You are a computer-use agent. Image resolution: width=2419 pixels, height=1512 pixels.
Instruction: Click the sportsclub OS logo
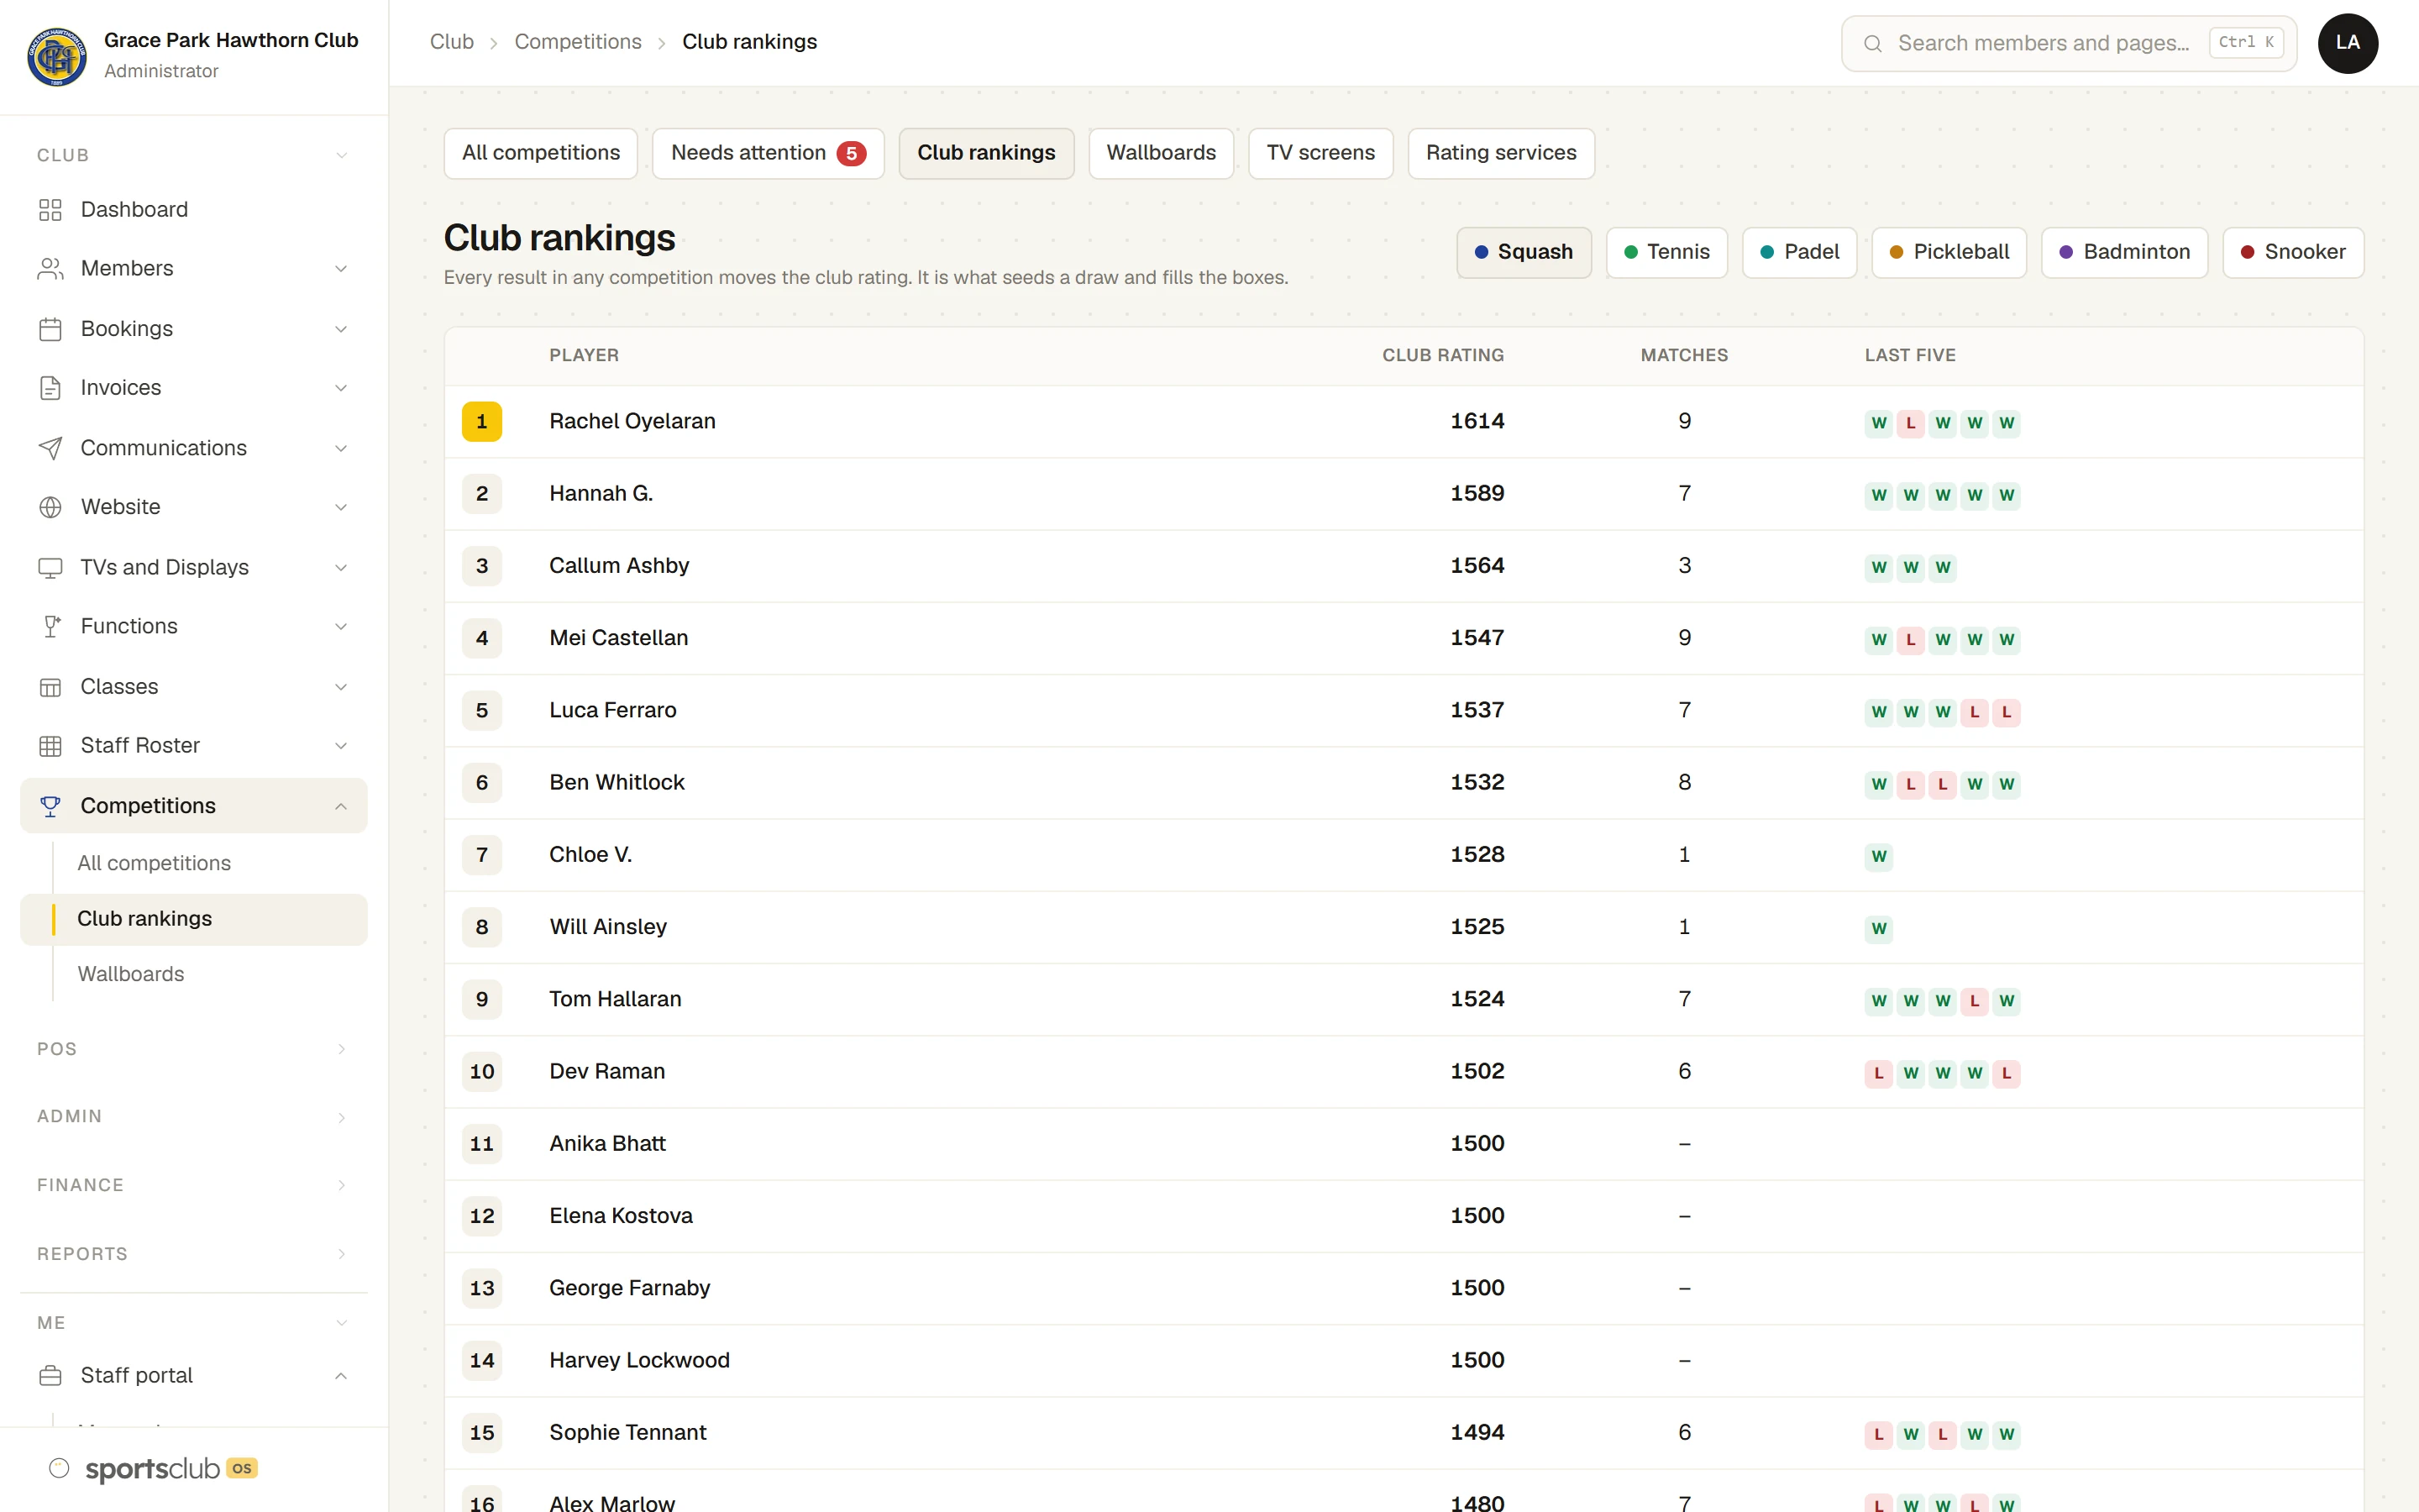pos(154,1468)
